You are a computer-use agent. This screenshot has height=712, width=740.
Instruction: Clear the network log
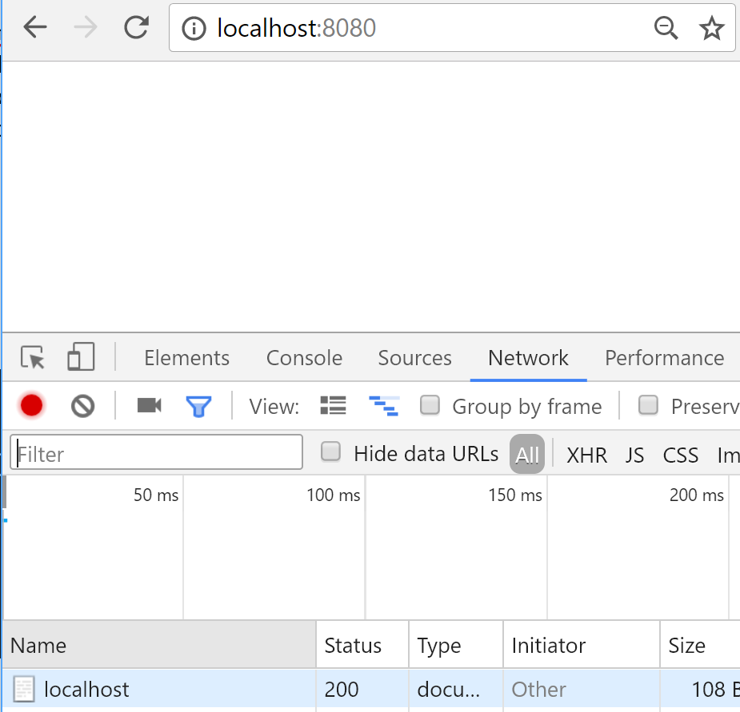coord(82,406)
